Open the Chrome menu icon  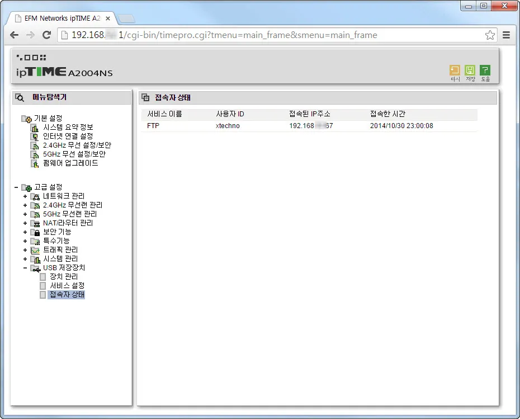(x=506, y=35)
